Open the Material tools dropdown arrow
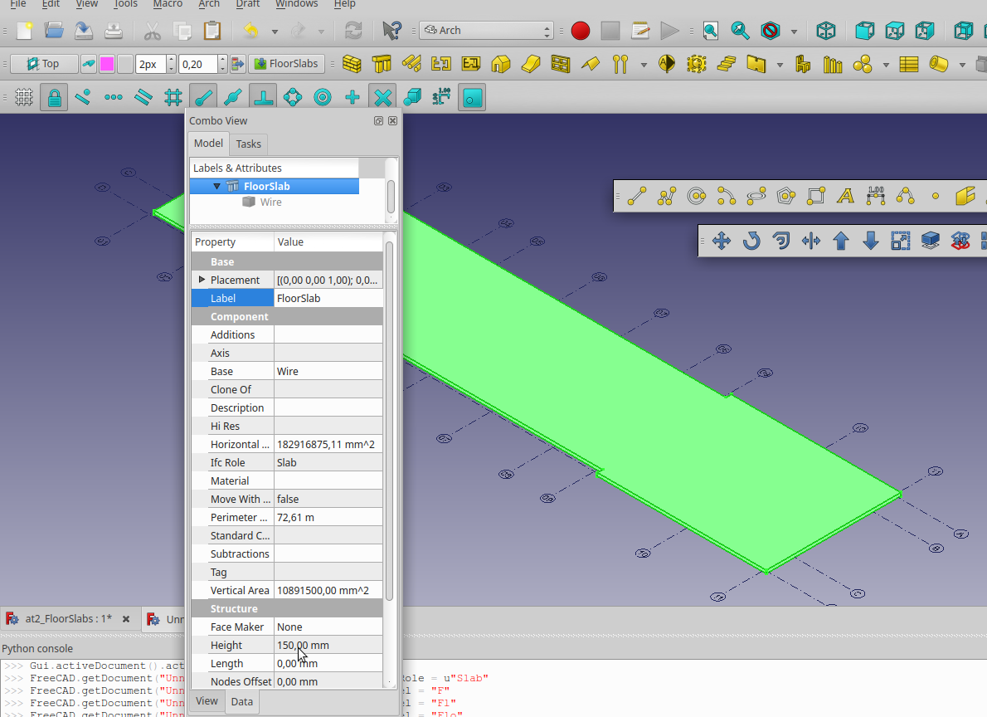This screenshot has height=717, width=987. click(887, 64)
